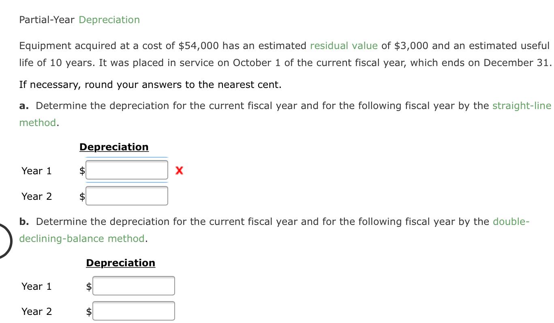Click Year 1 input field under double-declining-balance method
Screen dimensions: 554x323
point(133,285)
